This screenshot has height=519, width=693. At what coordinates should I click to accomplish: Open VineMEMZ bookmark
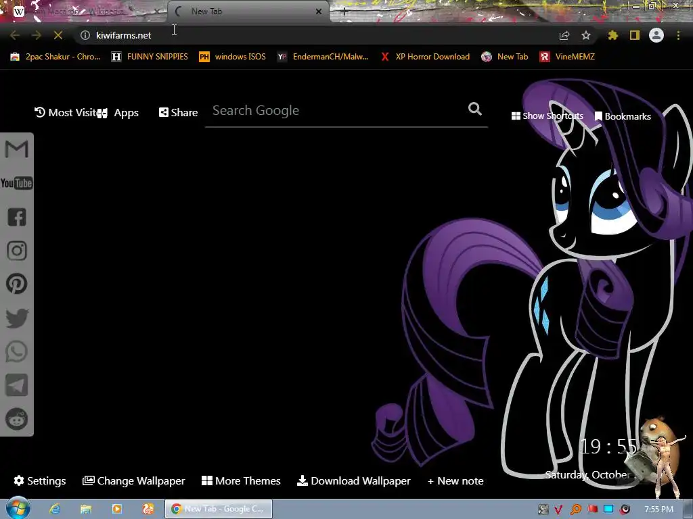pyautogui.click(x=567, y=57)
